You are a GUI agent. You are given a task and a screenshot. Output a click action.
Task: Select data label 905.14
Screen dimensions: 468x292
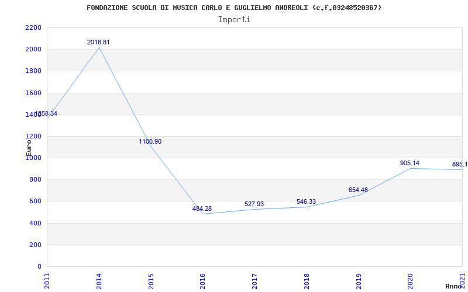[x=409, y=163]
